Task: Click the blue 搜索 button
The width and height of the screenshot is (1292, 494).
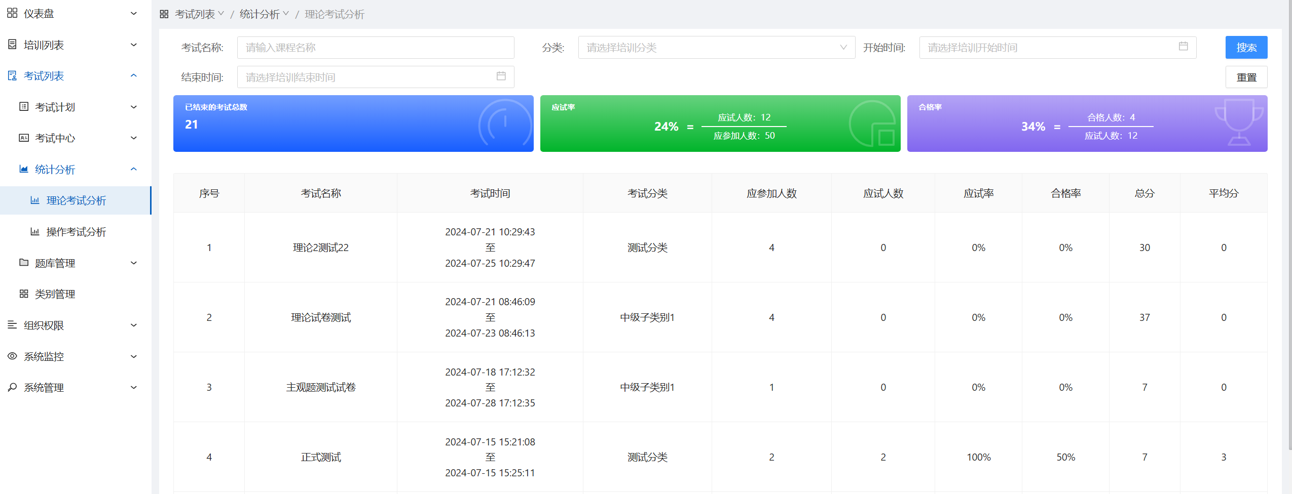Action: coord(1246,48)
